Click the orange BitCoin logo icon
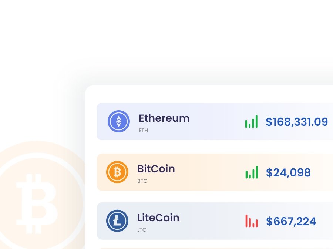This screenshot has height=249, width=333. pyautogui.click(x=117, y=172)
